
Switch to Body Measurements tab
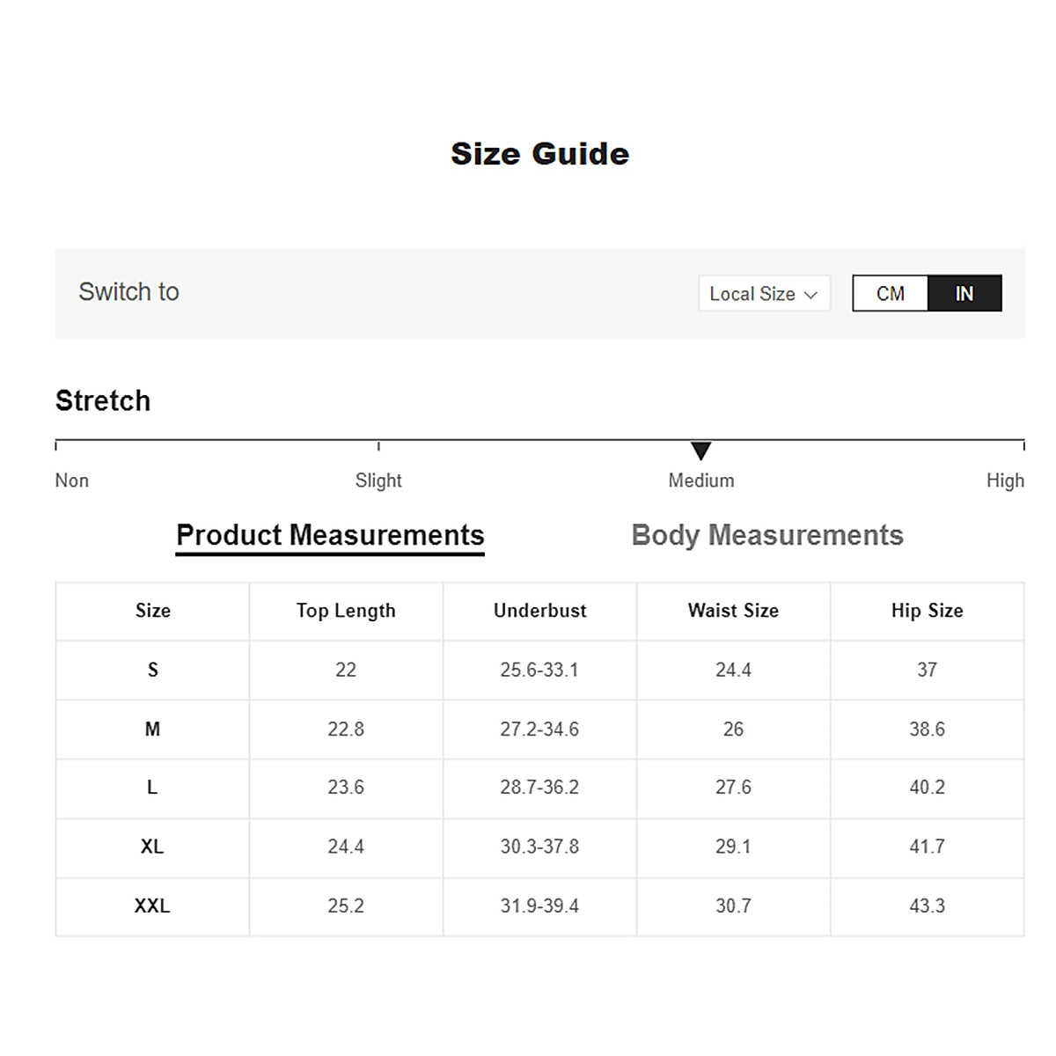(x=767, y=535)
